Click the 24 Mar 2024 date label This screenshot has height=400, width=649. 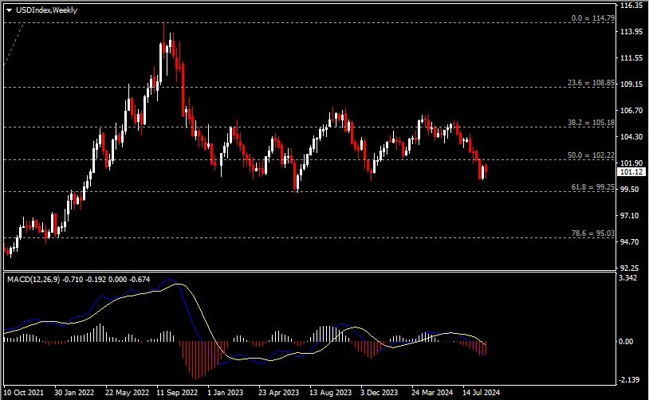coord(432,392)
